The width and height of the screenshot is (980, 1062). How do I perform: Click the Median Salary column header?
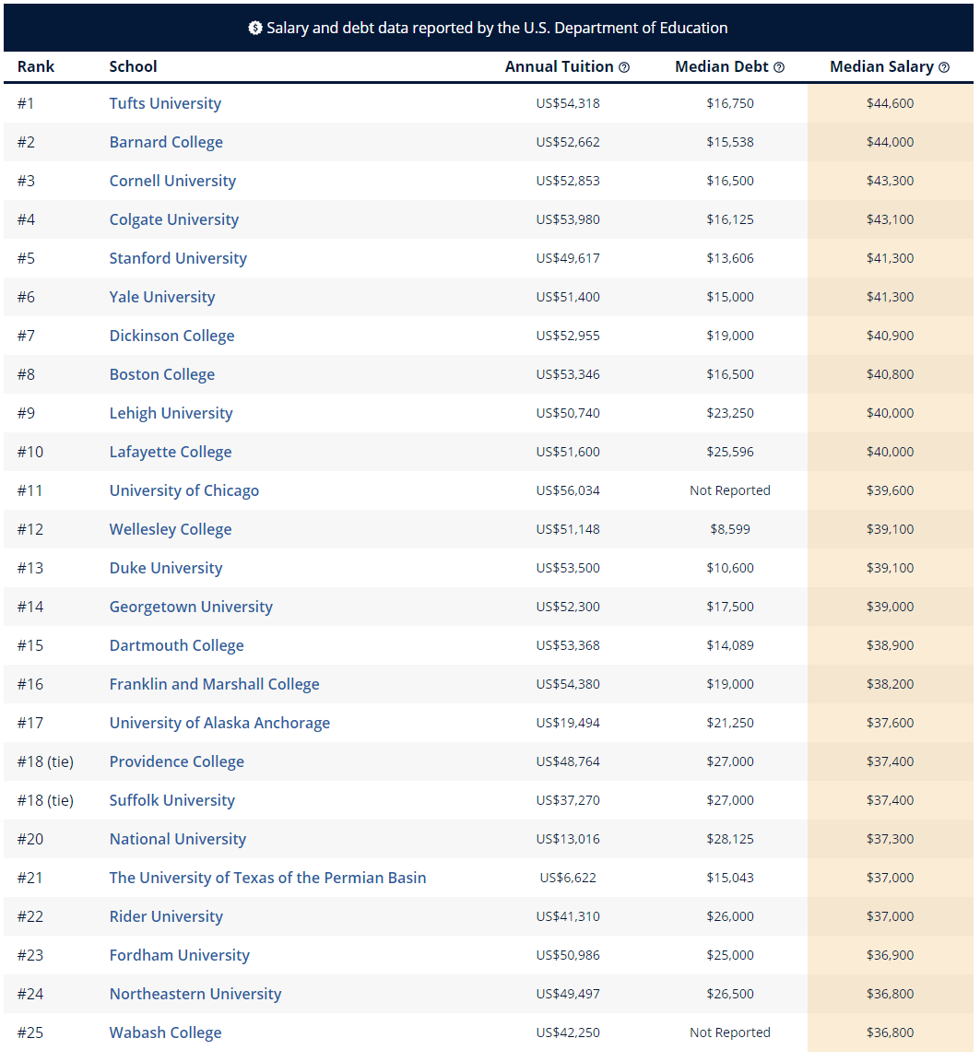(x=881, y=66)
